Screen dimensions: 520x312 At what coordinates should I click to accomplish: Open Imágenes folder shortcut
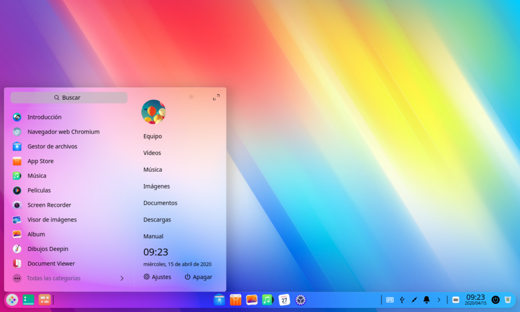156,186
